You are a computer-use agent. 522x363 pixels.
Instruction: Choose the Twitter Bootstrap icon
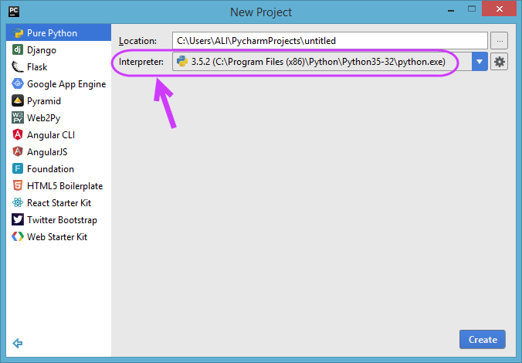pyautogui.click(x=17, y=220)
